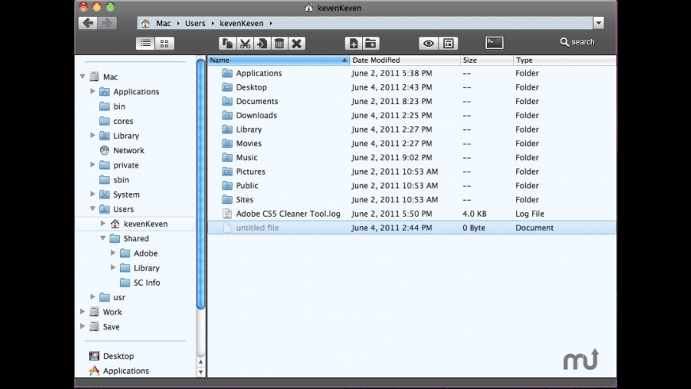Image resolution: width=691 pixels, height=389 pixels.
Task: Toggle quick look preview with the eye icon
Action: pos(428,43)
